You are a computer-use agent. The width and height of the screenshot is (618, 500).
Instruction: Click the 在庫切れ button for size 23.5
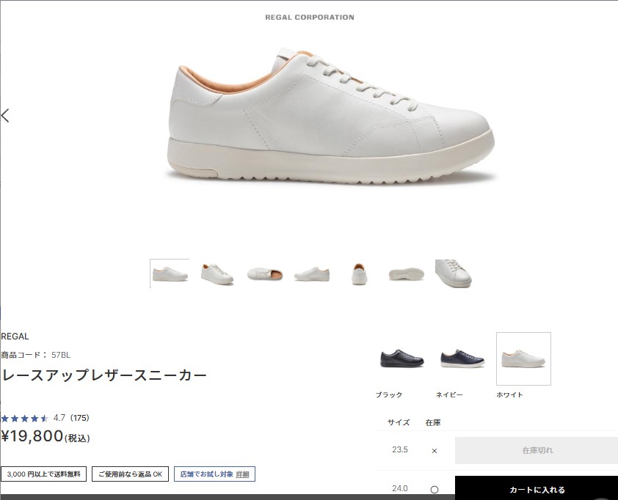click(x=537, y=450)
